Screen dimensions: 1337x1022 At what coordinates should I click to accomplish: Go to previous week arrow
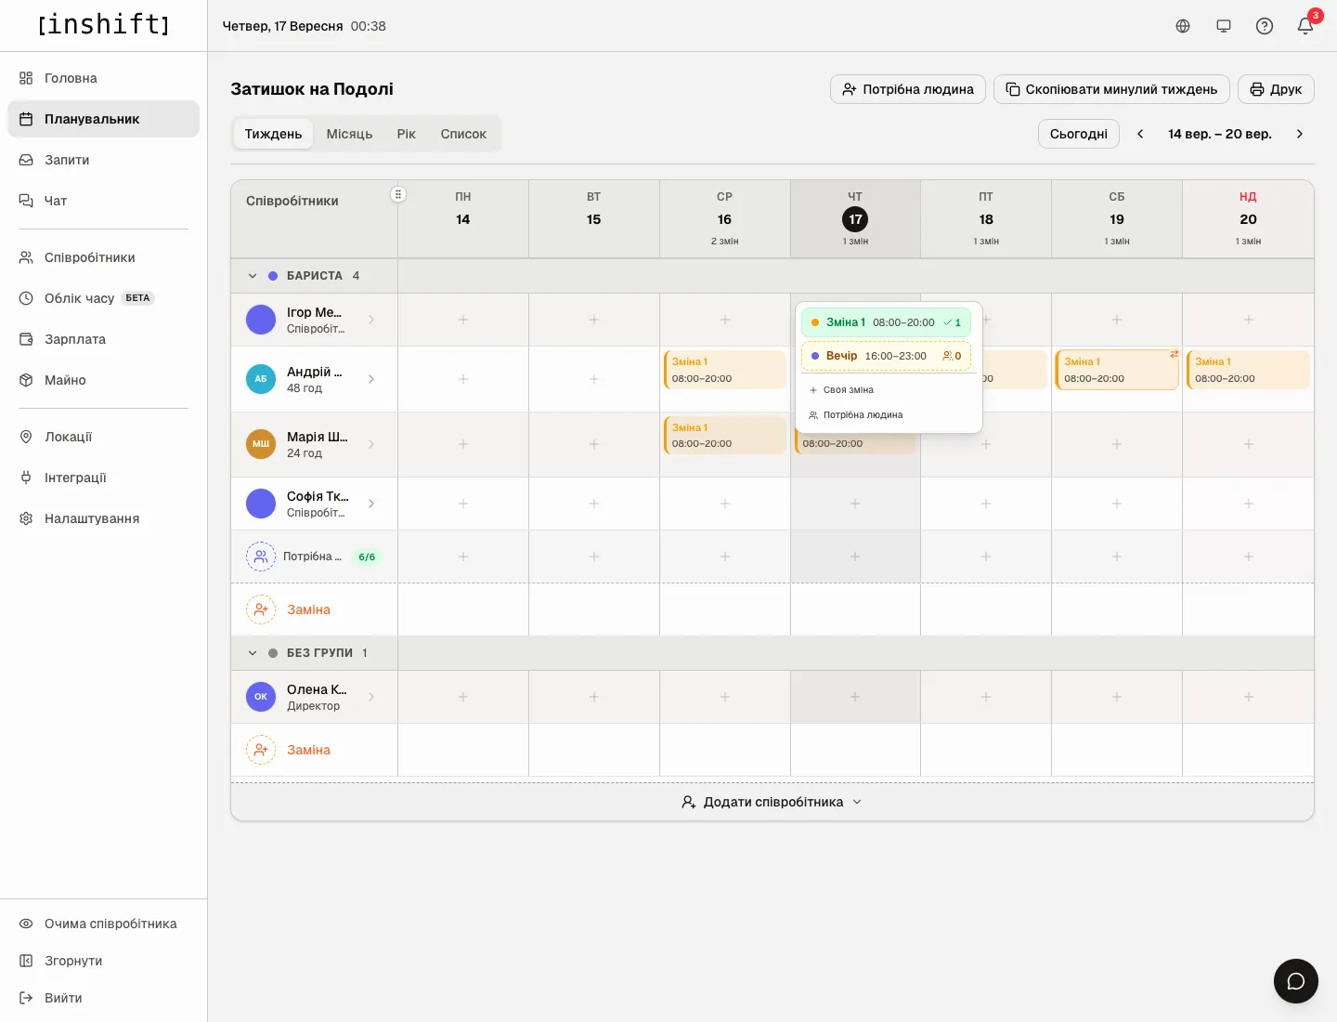click(1140, 134)
